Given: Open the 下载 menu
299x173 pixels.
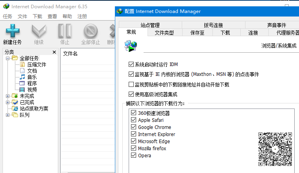Looking at the screenshot, I should click(37, 17).
